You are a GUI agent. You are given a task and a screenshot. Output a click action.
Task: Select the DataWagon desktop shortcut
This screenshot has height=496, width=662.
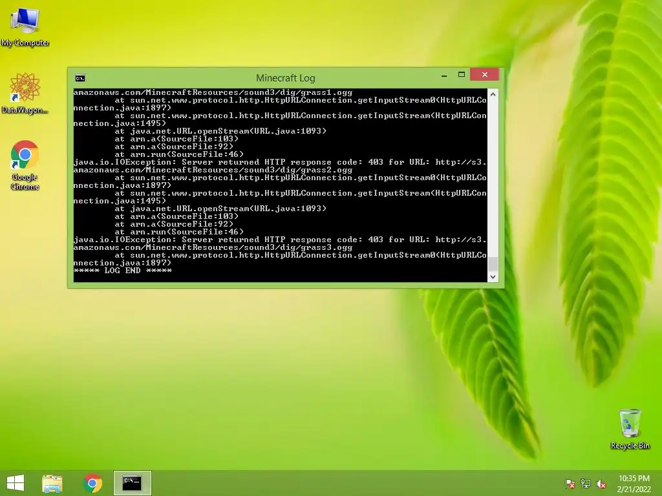(x=25, y=93)
